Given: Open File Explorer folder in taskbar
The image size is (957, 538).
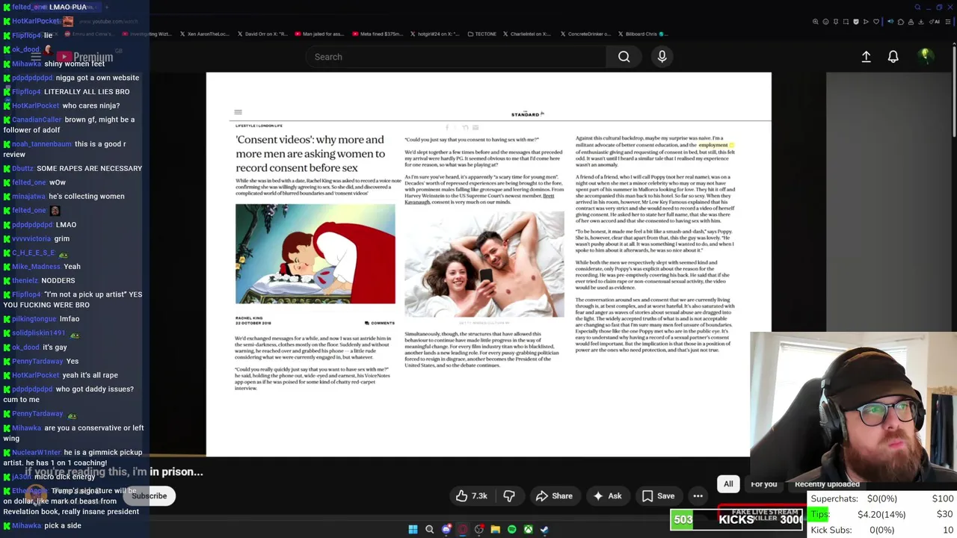Looking at the screenshot, I should pyautogui.click(x=495, y=530).
